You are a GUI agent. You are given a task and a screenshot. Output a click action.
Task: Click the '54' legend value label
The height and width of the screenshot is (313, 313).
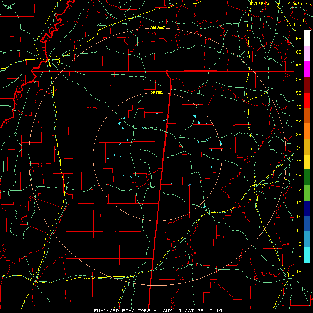tap(299, 79)
